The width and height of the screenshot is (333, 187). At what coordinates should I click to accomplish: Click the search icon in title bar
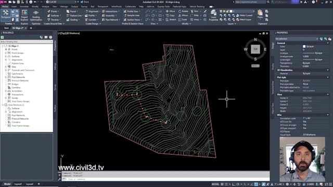click(268, 2)
